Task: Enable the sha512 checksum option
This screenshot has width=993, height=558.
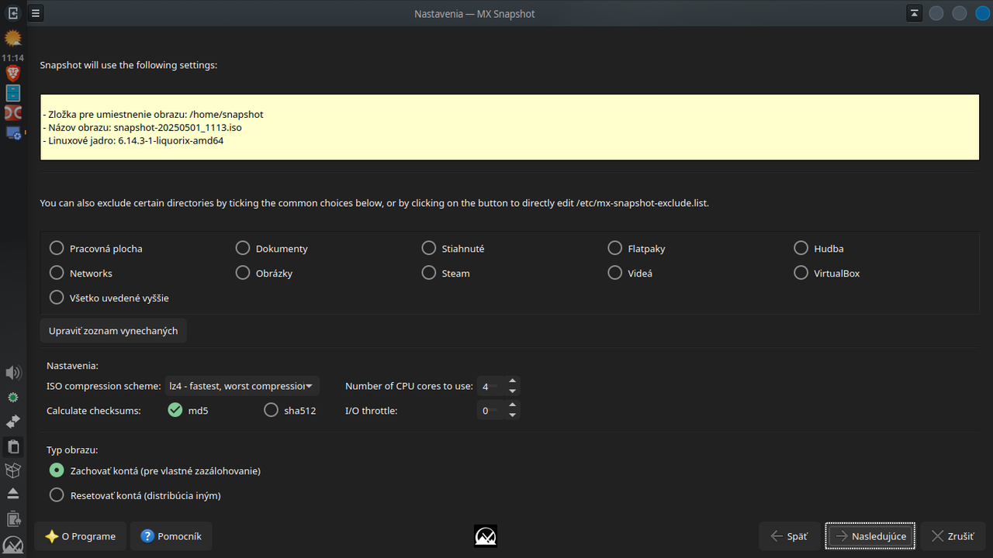Action: (x=289, y=411)
